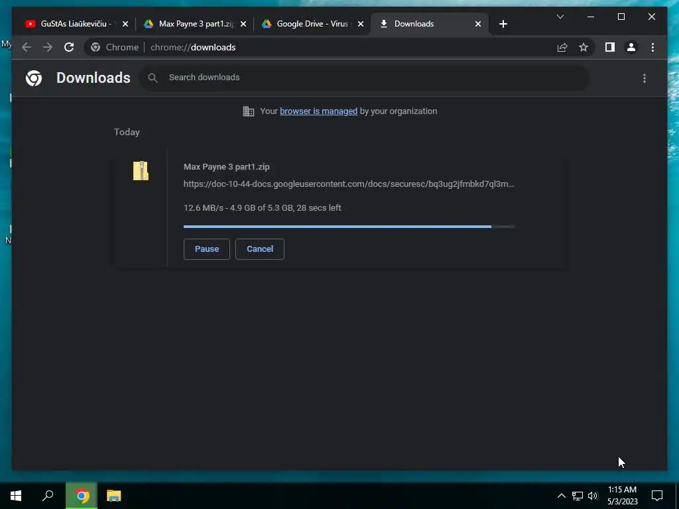Open Windows notification center
Viewport: 679px width, 509px height.
657,496
